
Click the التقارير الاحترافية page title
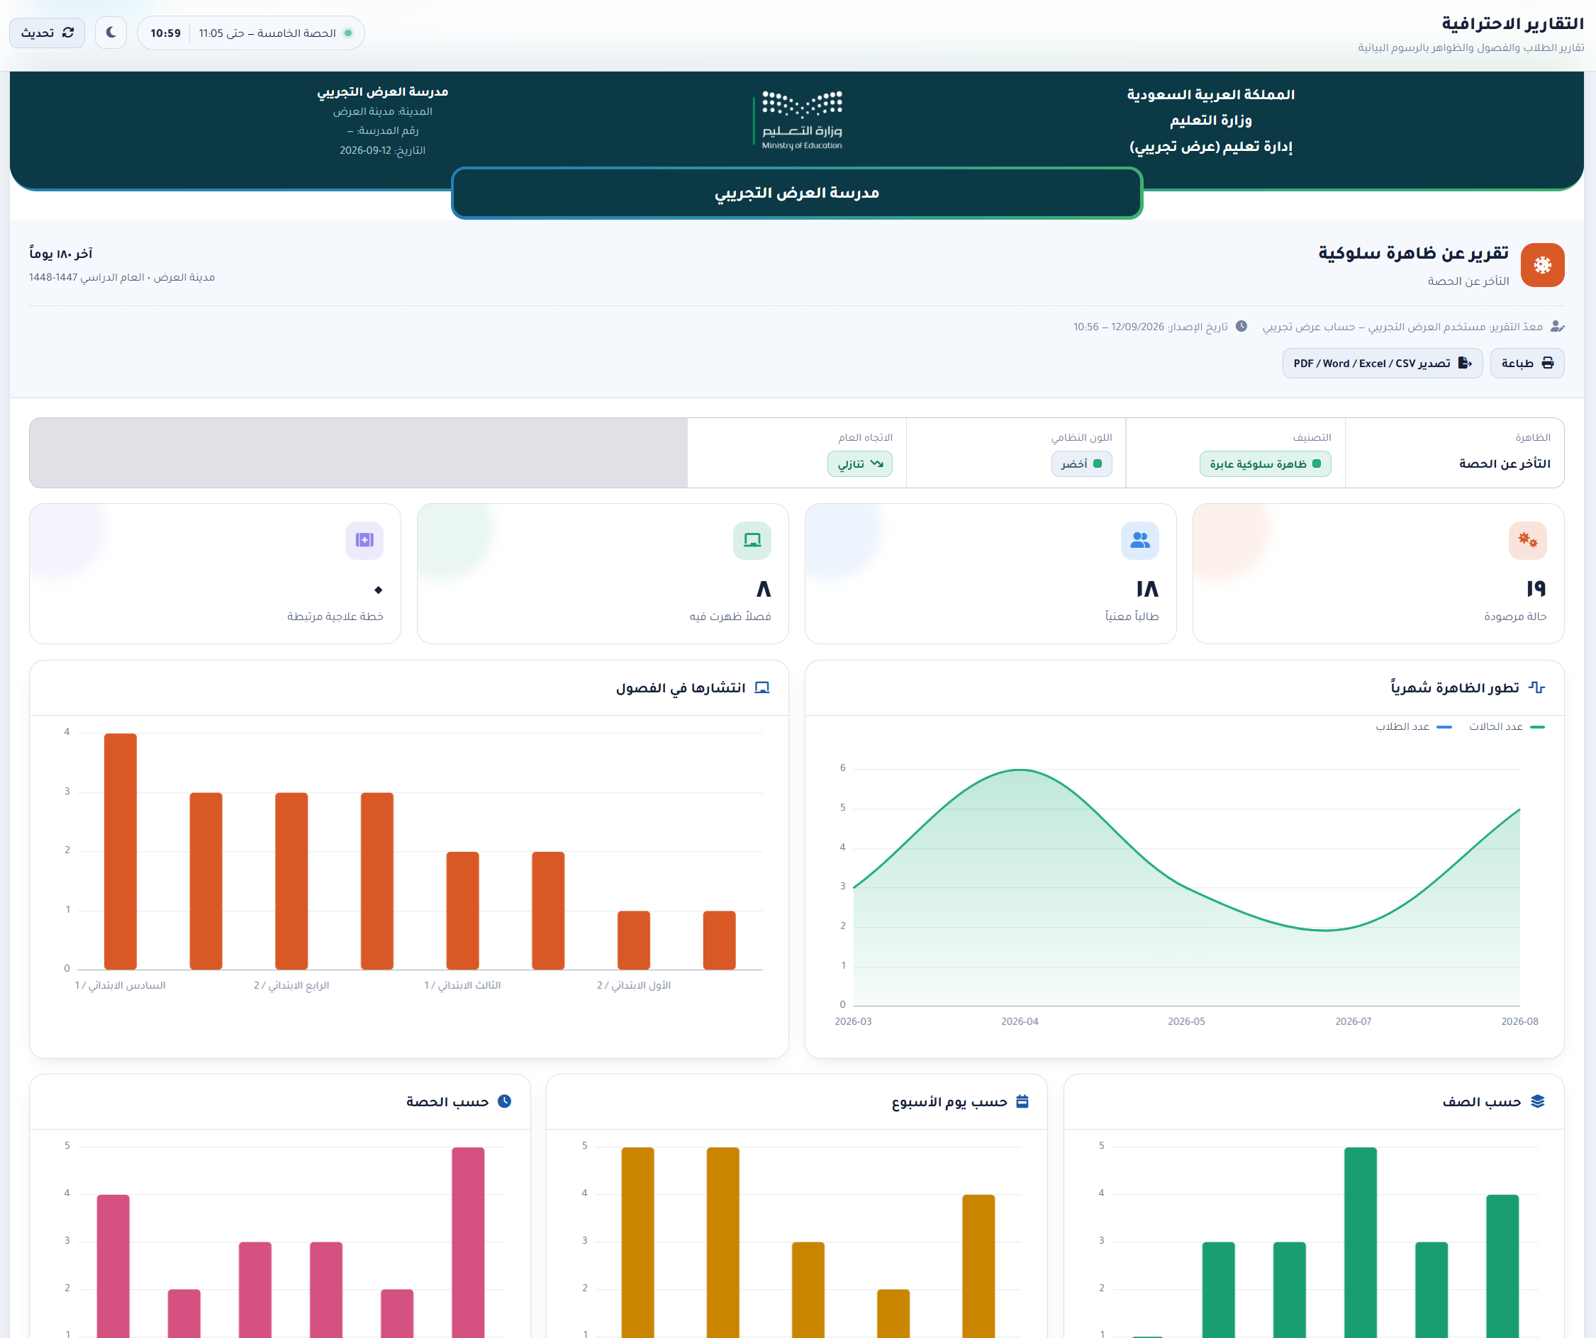point(1512,23)
